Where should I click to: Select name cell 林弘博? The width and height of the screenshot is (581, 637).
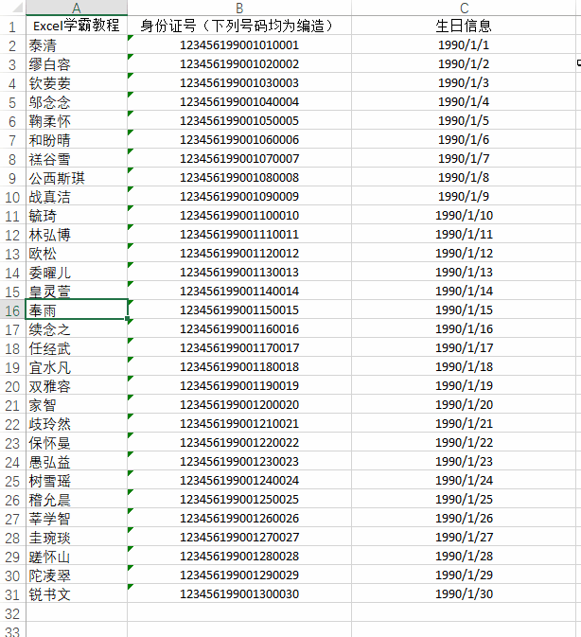[77, 235]
